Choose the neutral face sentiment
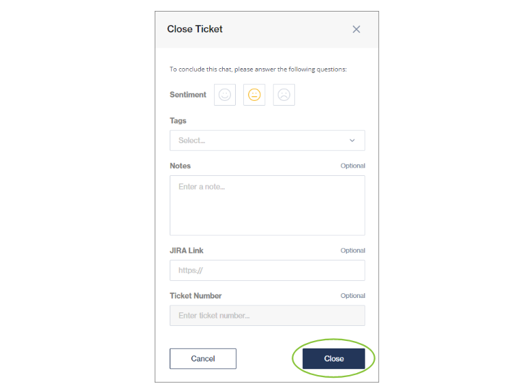 click(254, 95)
